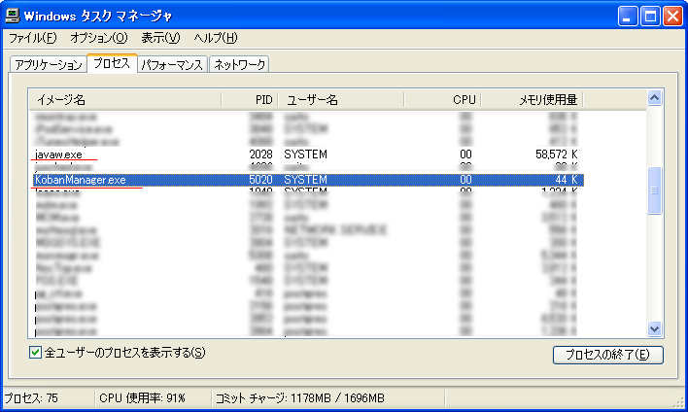
Task: Click the プロセス: 75 status entry
Action: tap(31, 398)
